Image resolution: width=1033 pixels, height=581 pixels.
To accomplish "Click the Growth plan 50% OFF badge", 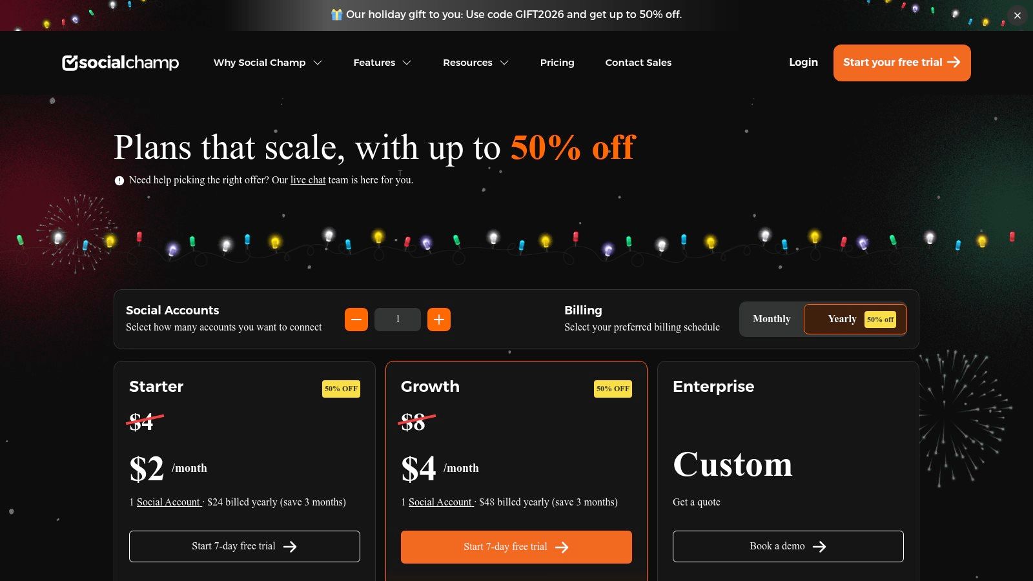I will click(x=613, y=389).
